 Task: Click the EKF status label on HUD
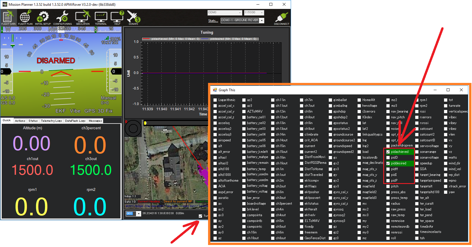tap(61, 111)
